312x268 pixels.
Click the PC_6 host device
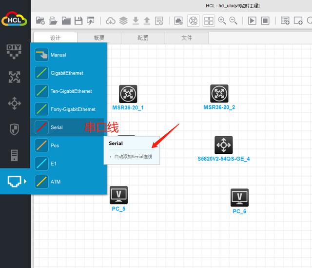click(x=239, y=198)
